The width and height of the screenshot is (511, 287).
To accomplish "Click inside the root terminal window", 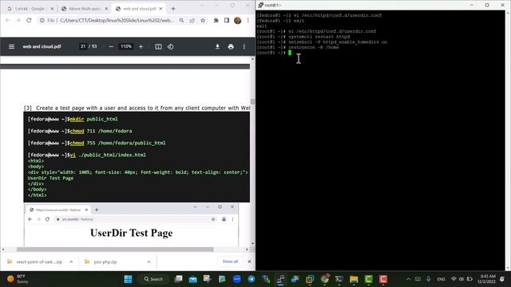I will [380, 140].
